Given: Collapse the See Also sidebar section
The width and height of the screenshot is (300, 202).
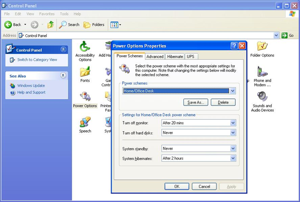Looking at the screenshot, I should (x=63, y=75).
